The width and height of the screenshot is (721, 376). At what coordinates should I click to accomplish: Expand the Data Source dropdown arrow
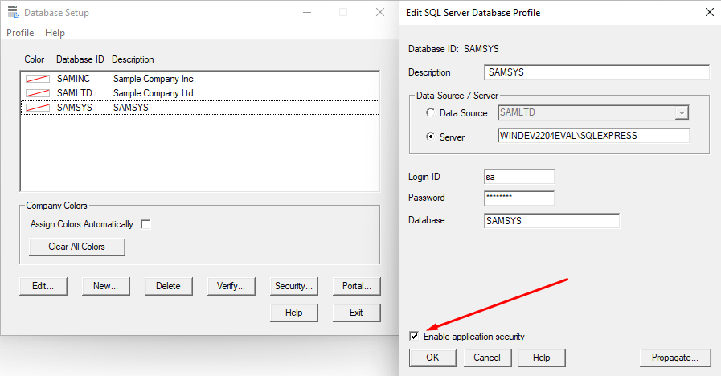pos(682,113)
